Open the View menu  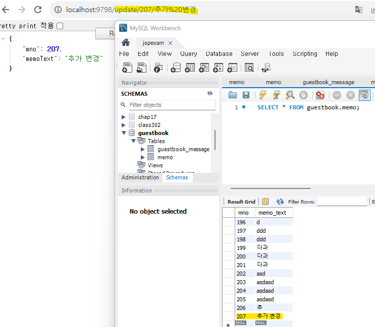(x=165, y=54)
